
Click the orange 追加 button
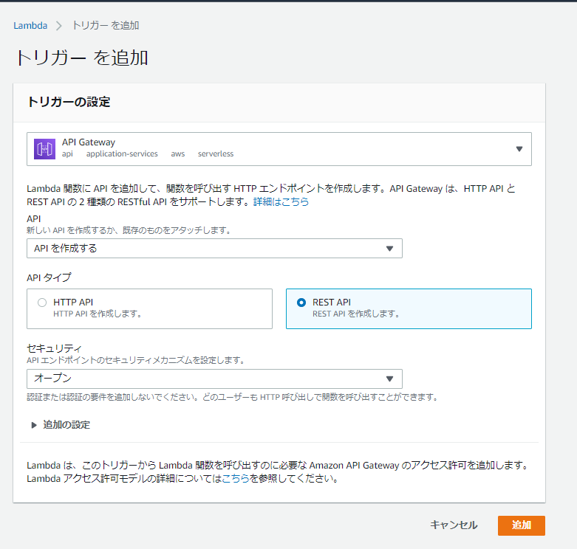[521, 525]
